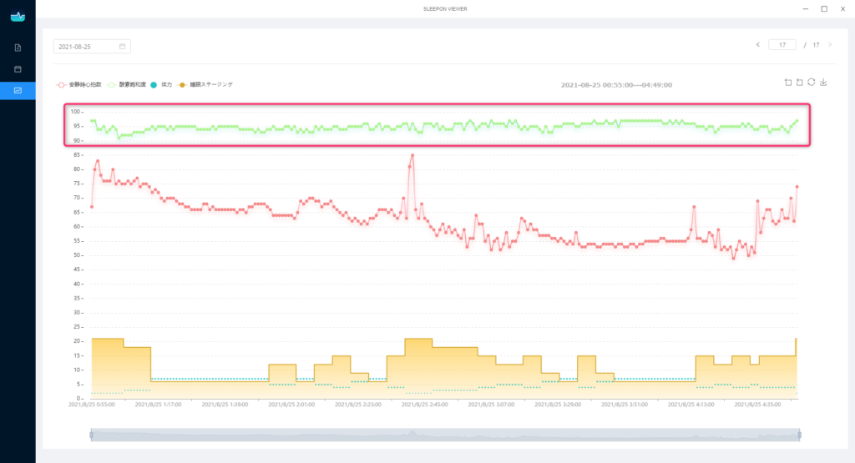
Task: Select the chart view sidebar icon
Action: [x=18, y=90]
